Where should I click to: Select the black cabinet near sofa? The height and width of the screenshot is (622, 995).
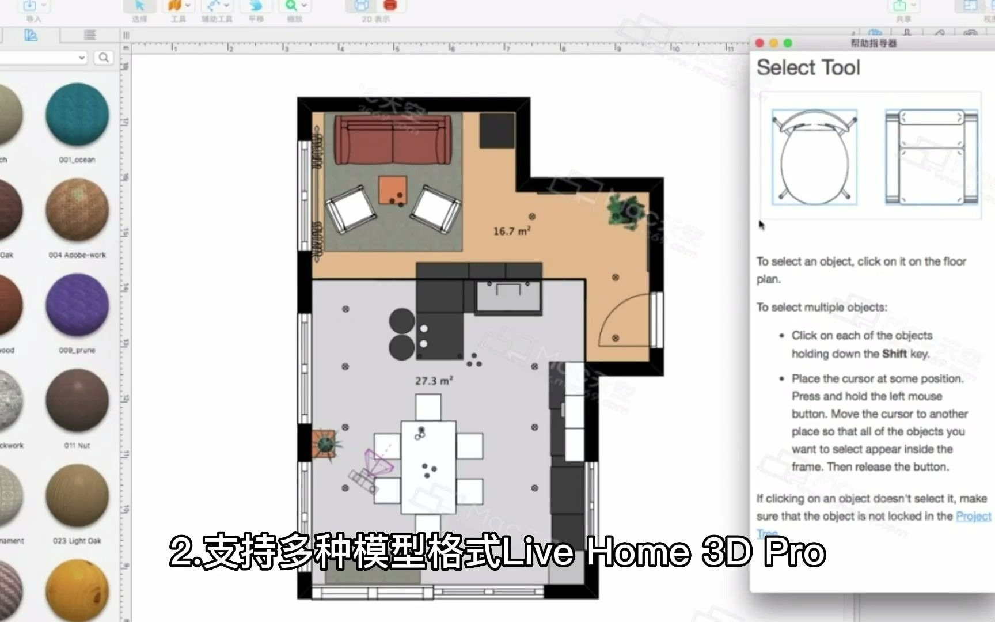pos(497,131)
